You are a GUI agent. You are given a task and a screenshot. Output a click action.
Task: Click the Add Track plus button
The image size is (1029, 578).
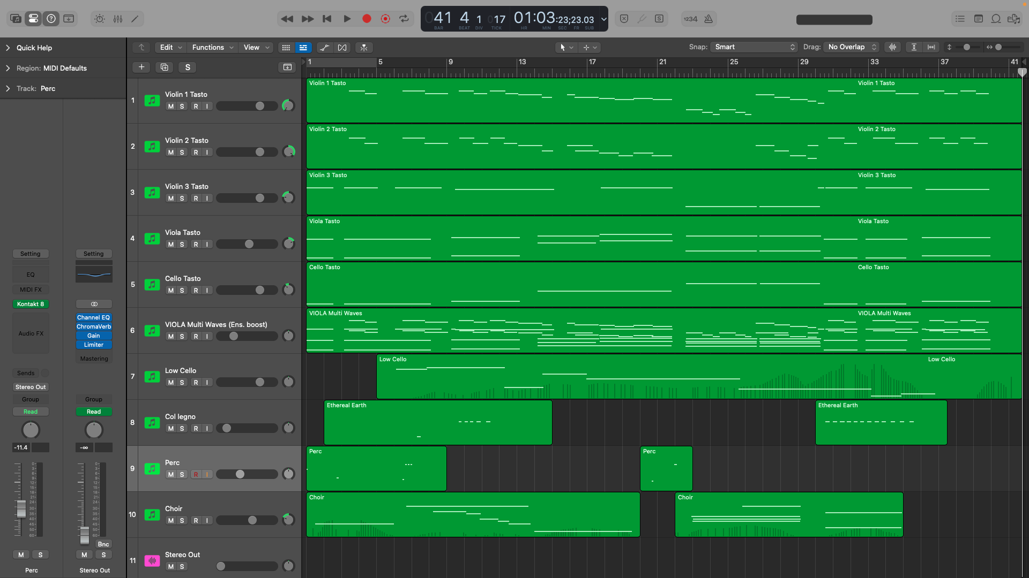pyautogui.click(x=141, y=67)
